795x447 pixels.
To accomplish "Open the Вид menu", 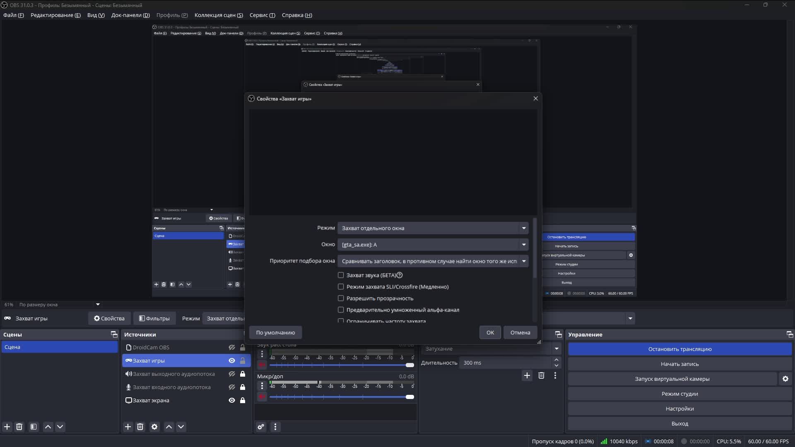I will [x=96, y=15].
